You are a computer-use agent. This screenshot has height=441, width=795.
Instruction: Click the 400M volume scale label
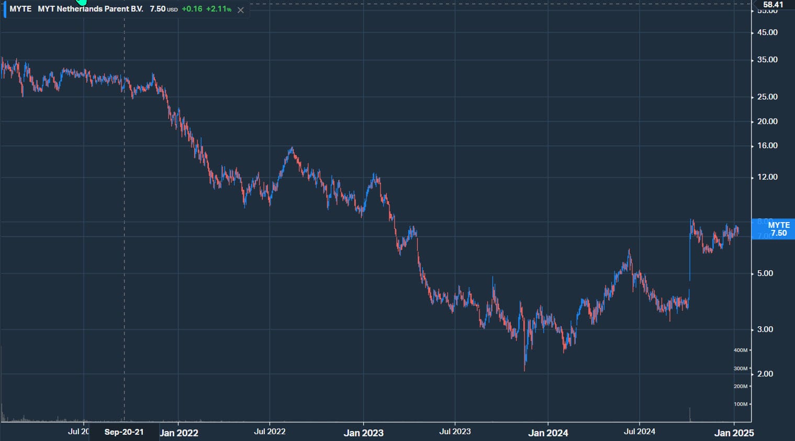click(x=741, y=350)
